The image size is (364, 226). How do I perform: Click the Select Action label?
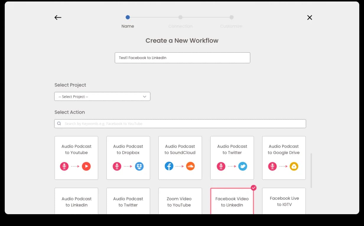click(x=70, y=112)
